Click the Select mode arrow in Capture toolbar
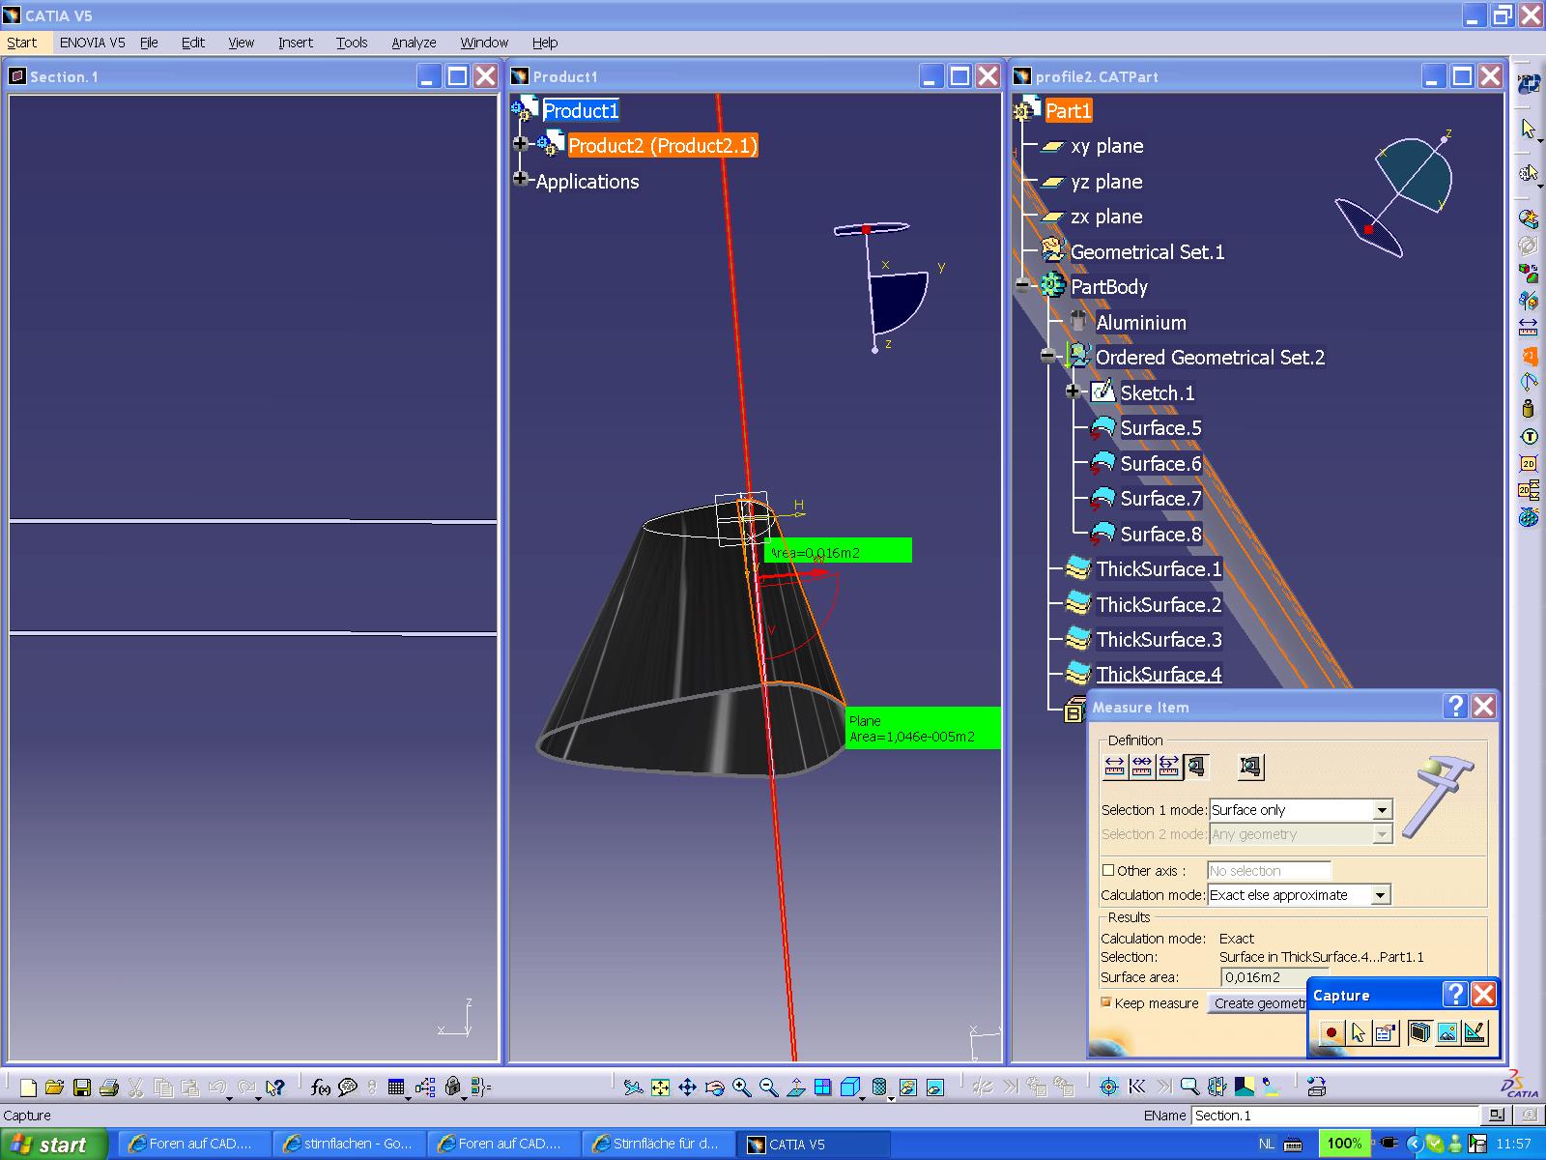This screenshot has width=1546, height=1160. 1359,1032
